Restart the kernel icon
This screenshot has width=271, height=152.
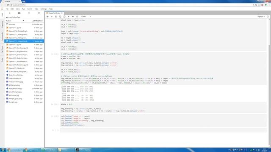click(77, 16)
